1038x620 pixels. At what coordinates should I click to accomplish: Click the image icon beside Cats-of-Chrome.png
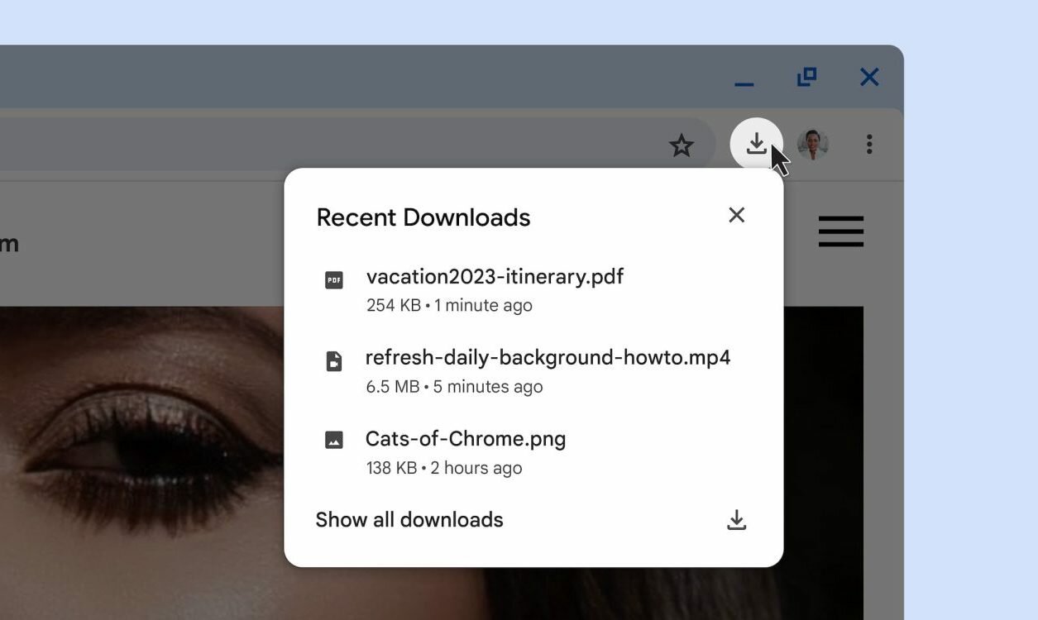(x=333, y=440)
